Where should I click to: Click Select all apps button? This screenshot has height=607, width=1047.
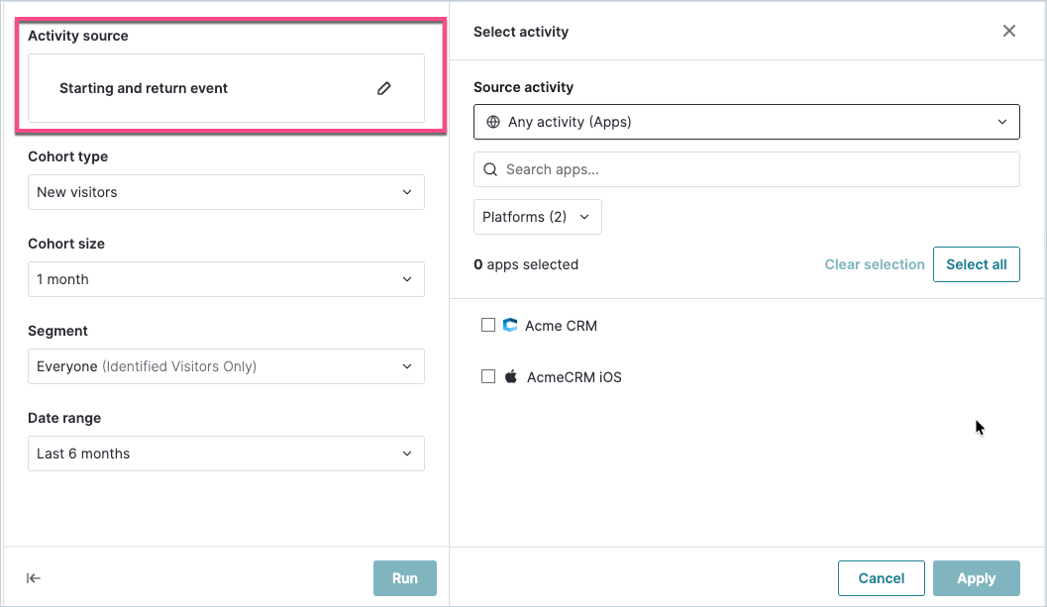coord(977,264)
